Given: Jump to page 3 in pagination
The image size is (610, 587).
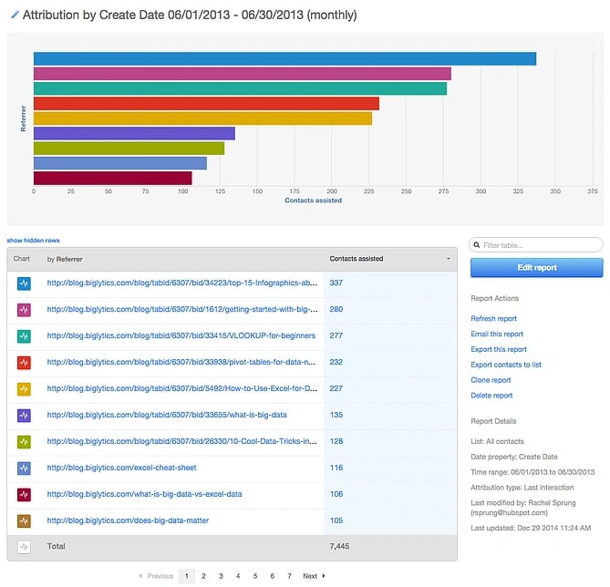Looking at the screenshot, I should click(220, 576).
